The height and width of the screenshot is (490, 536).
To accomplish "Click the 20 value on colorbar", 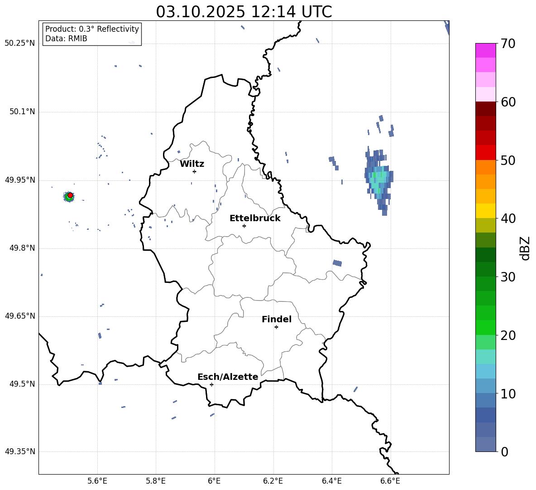I will point(507,335).
